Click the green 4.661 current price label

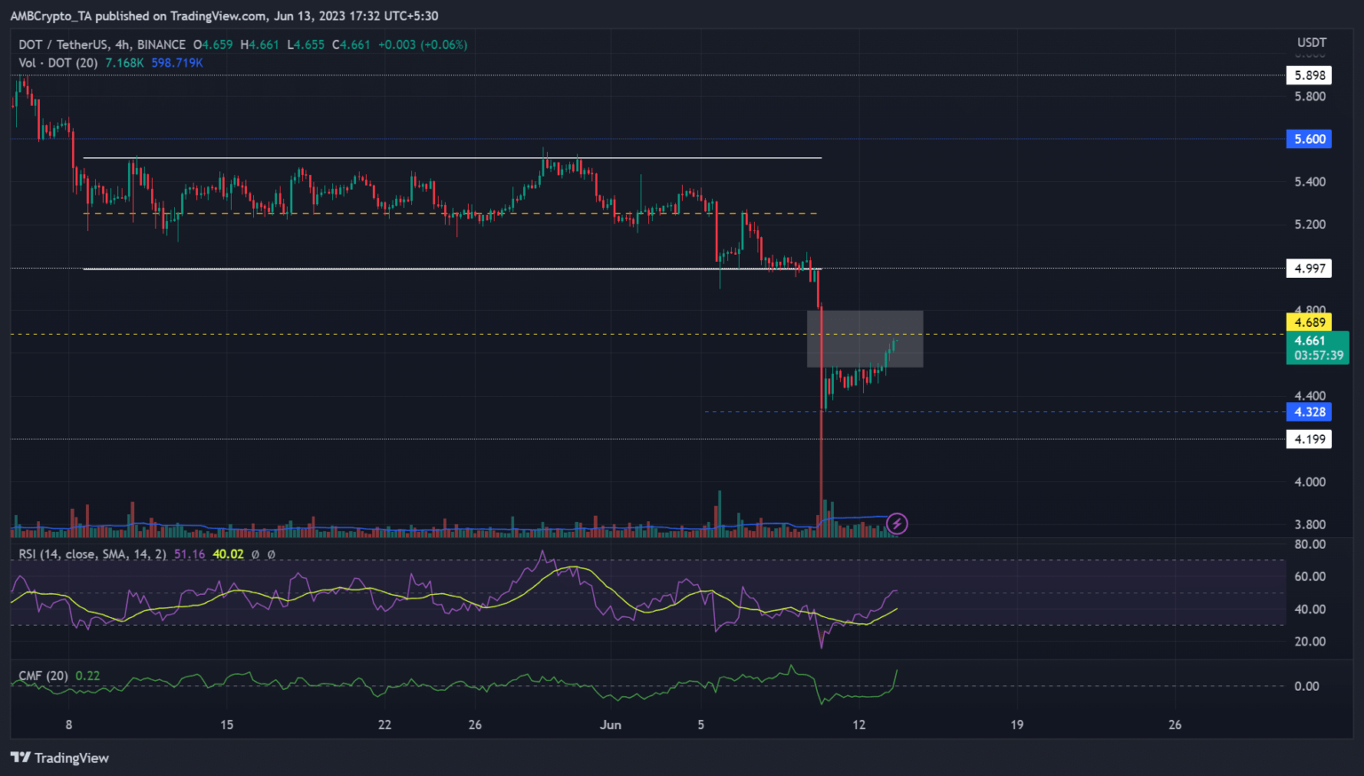click(1316, 347)
